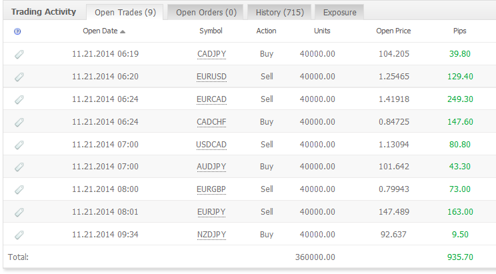This screenshot has height=274, width=496.
Task: Click the tag icon beside the USDCAD trade
Action: [x=19, y=145]
